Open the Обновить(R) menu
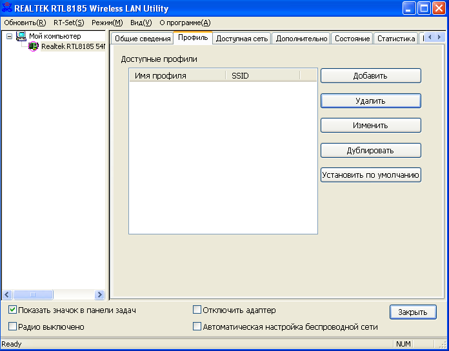 (x=25, y=23)
